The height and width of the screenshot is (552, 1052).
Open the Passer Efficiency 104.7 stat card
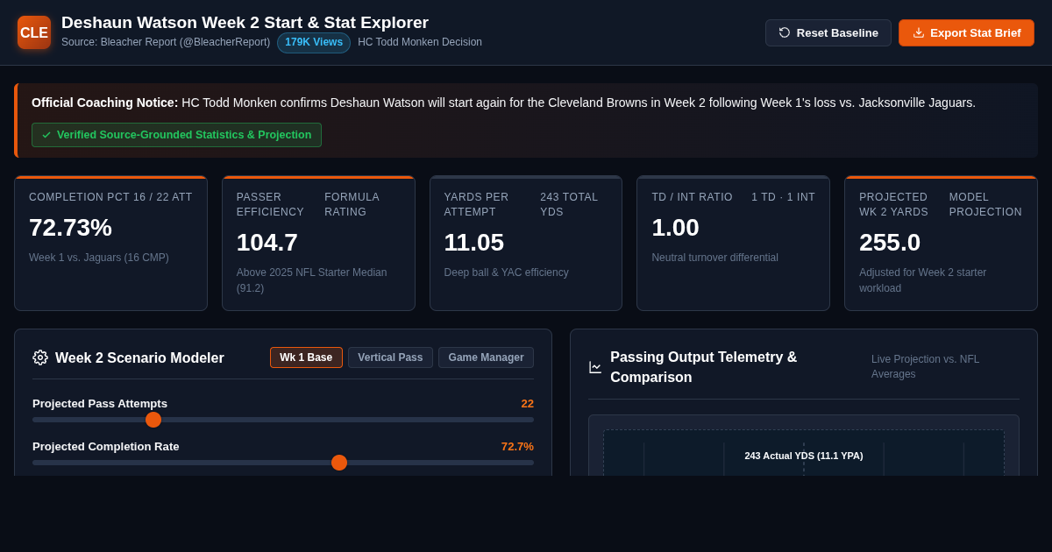318,244
